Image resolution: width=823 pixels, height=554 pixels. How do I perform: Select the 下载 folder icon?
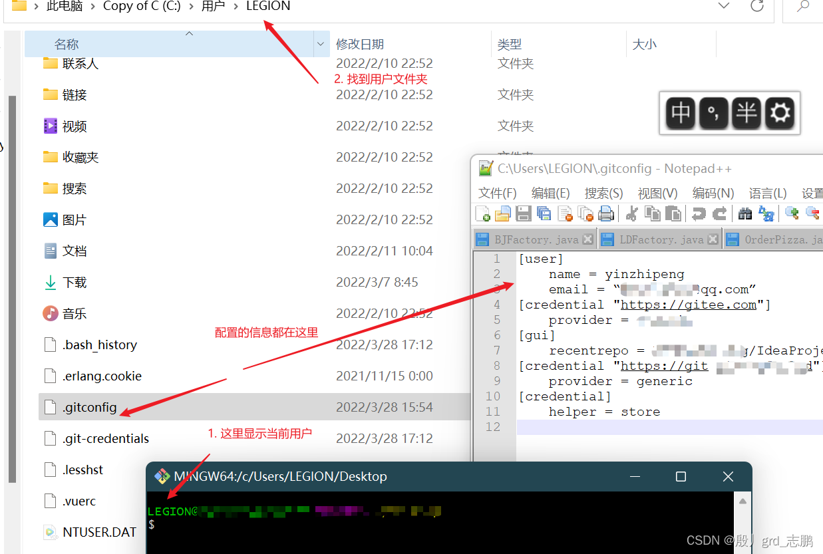click(x=51, y=282)
